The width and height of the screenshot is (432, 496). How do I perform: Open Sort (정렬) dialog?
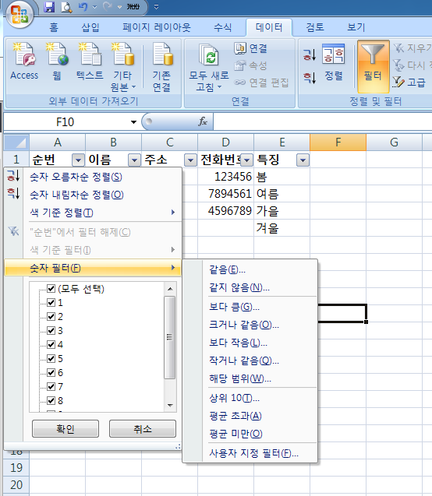[334, 62]
